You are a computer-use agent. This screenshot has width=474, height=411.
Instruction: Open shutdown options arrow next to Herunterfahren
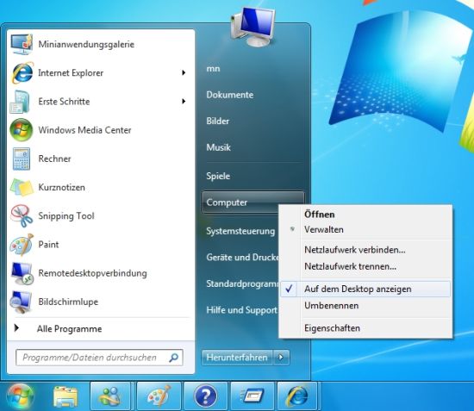coord(281,358)
